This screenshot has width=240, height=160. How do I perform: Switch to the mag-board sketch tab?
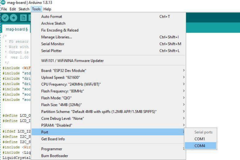pyautogui.click(x=16, y=29)
